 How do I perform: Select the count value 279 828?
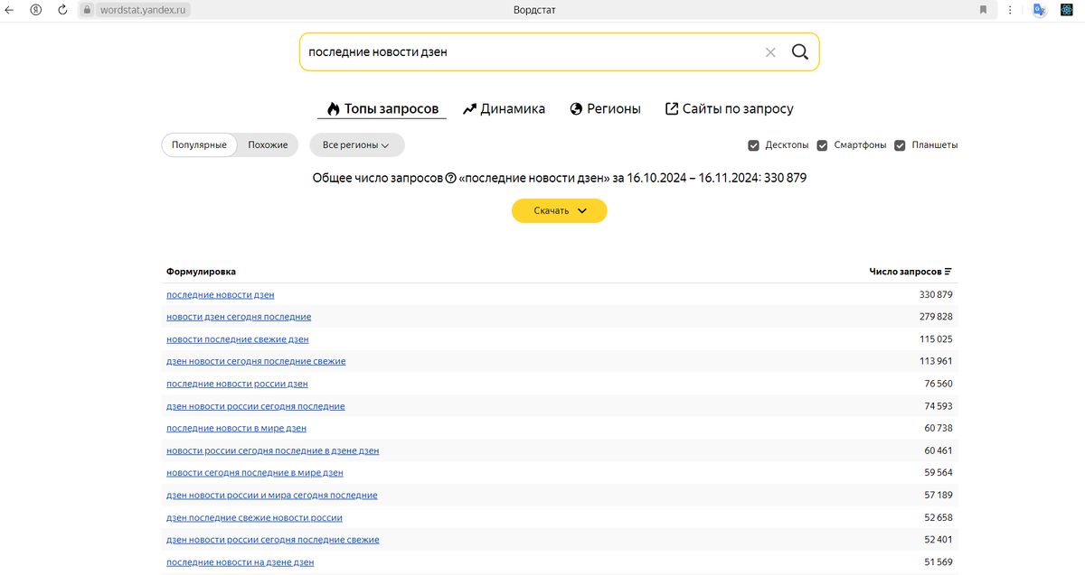(936, 317)
